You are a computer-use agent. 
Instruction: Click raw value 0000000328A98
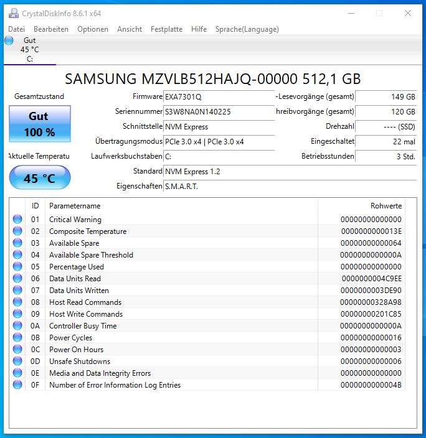coord(371,302)
